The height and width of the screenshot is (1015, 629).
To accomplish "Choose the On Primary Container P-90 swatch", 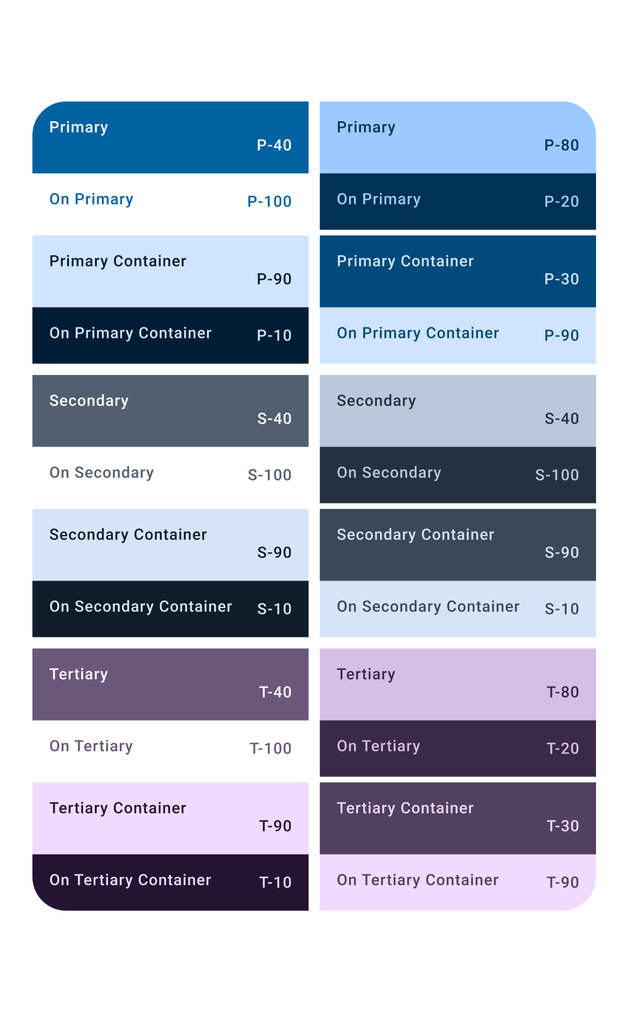I will 458,335.
